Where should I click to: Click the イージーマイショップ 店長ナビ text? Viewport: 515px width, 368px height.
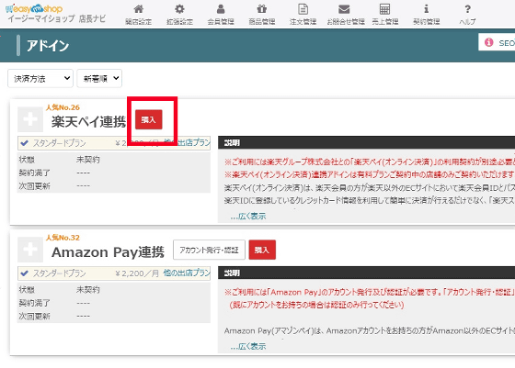click(x=56, y=18)
